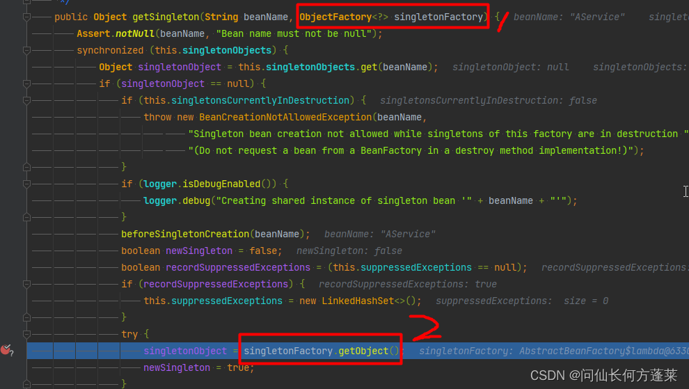Click newSingleton in 'boolean newSingleton = false'
The width and height of the screenshot is (689, 389).
click(199, 251)
